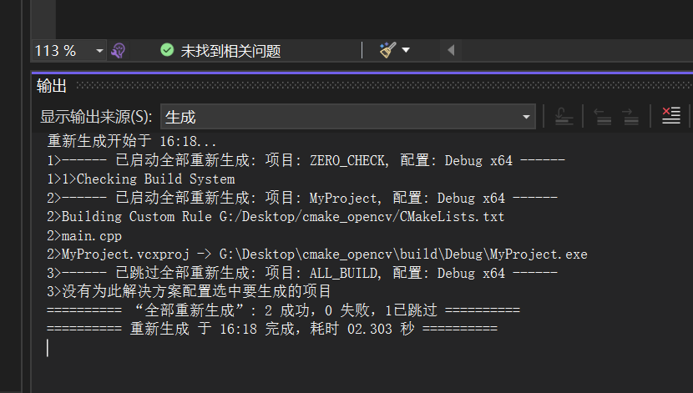Screen dimensions: 693x393
Task: Click the ZERO_CHECK rebuild started line
Action: 306,160
